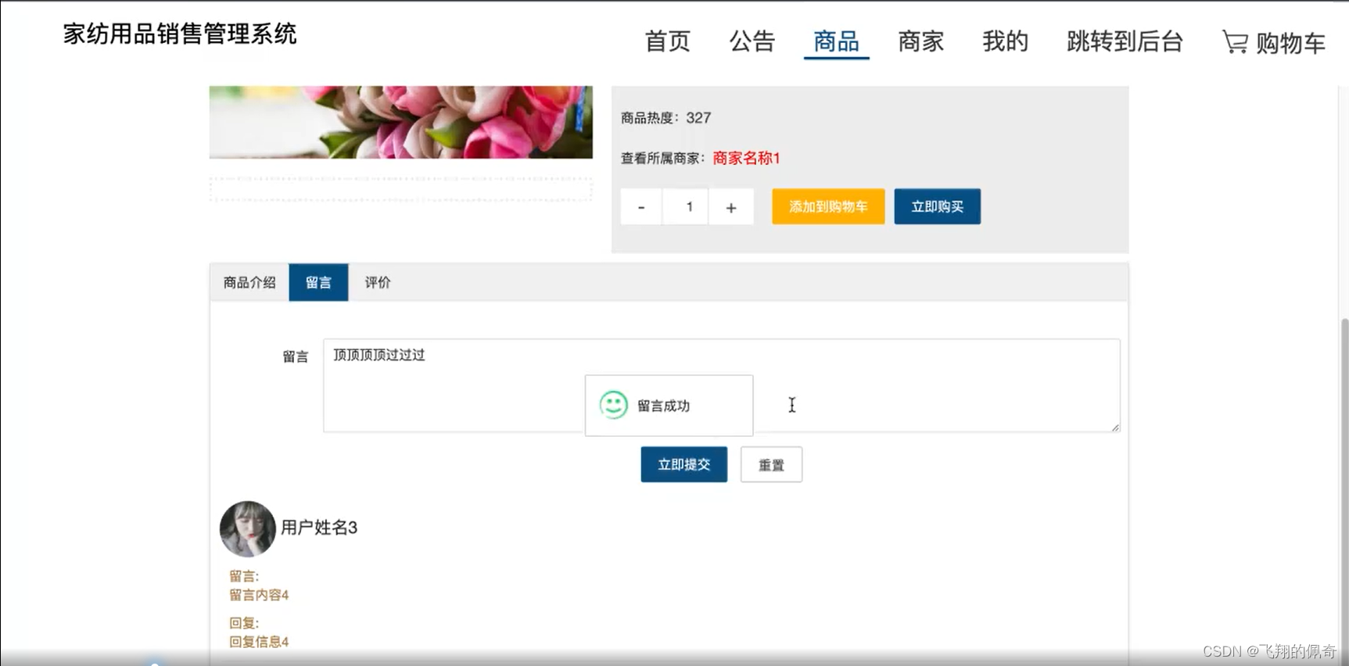Open 购物车 text link
This screenshot has height=666, width=1349.
click(x=1290, y=43)
